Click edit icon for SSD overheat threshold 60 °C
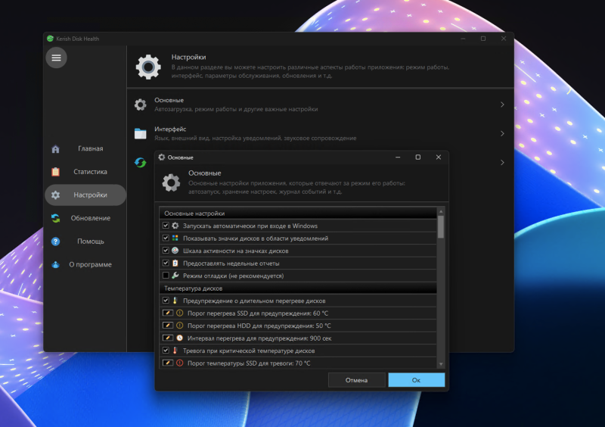 167,313
